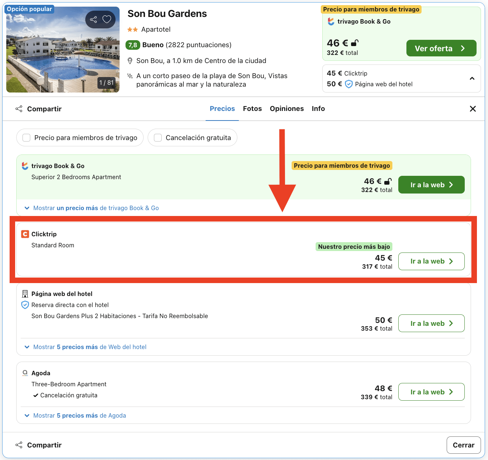This screenshot has height=460, width=488.
Task: Click the bottom Compartir label
Action: (44, 445)
